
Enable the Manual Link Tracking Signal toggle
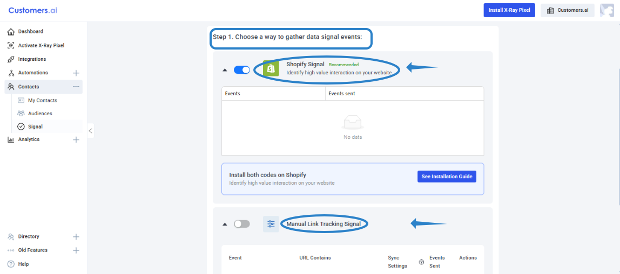pos(242,224)
